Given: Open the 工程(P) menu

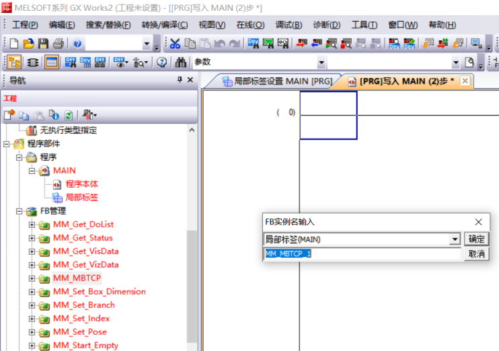Looking at the screenshot, I should pyautogui.click(x=25, y=25).
